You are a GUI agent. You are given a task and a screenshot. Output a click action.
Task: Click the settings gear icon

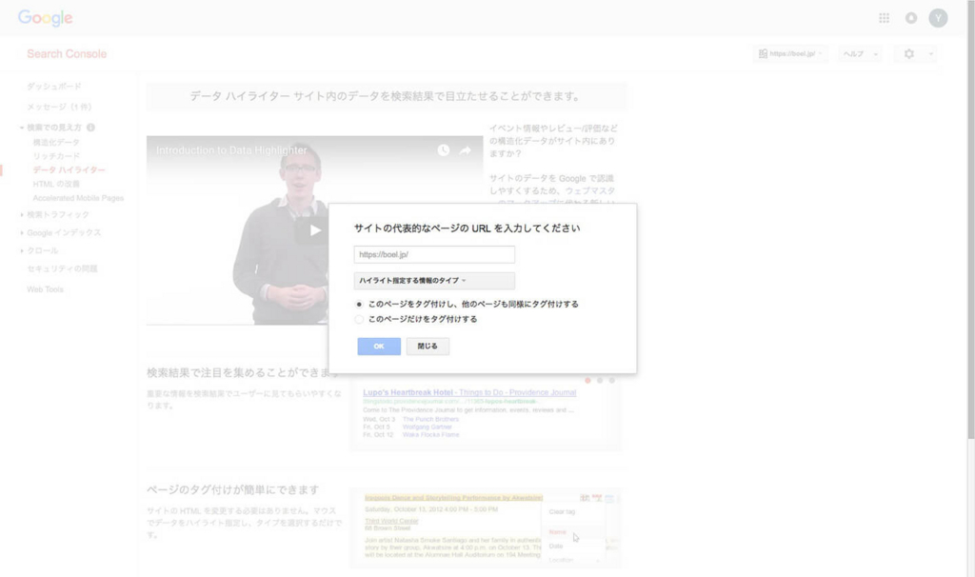coord(909,54)
